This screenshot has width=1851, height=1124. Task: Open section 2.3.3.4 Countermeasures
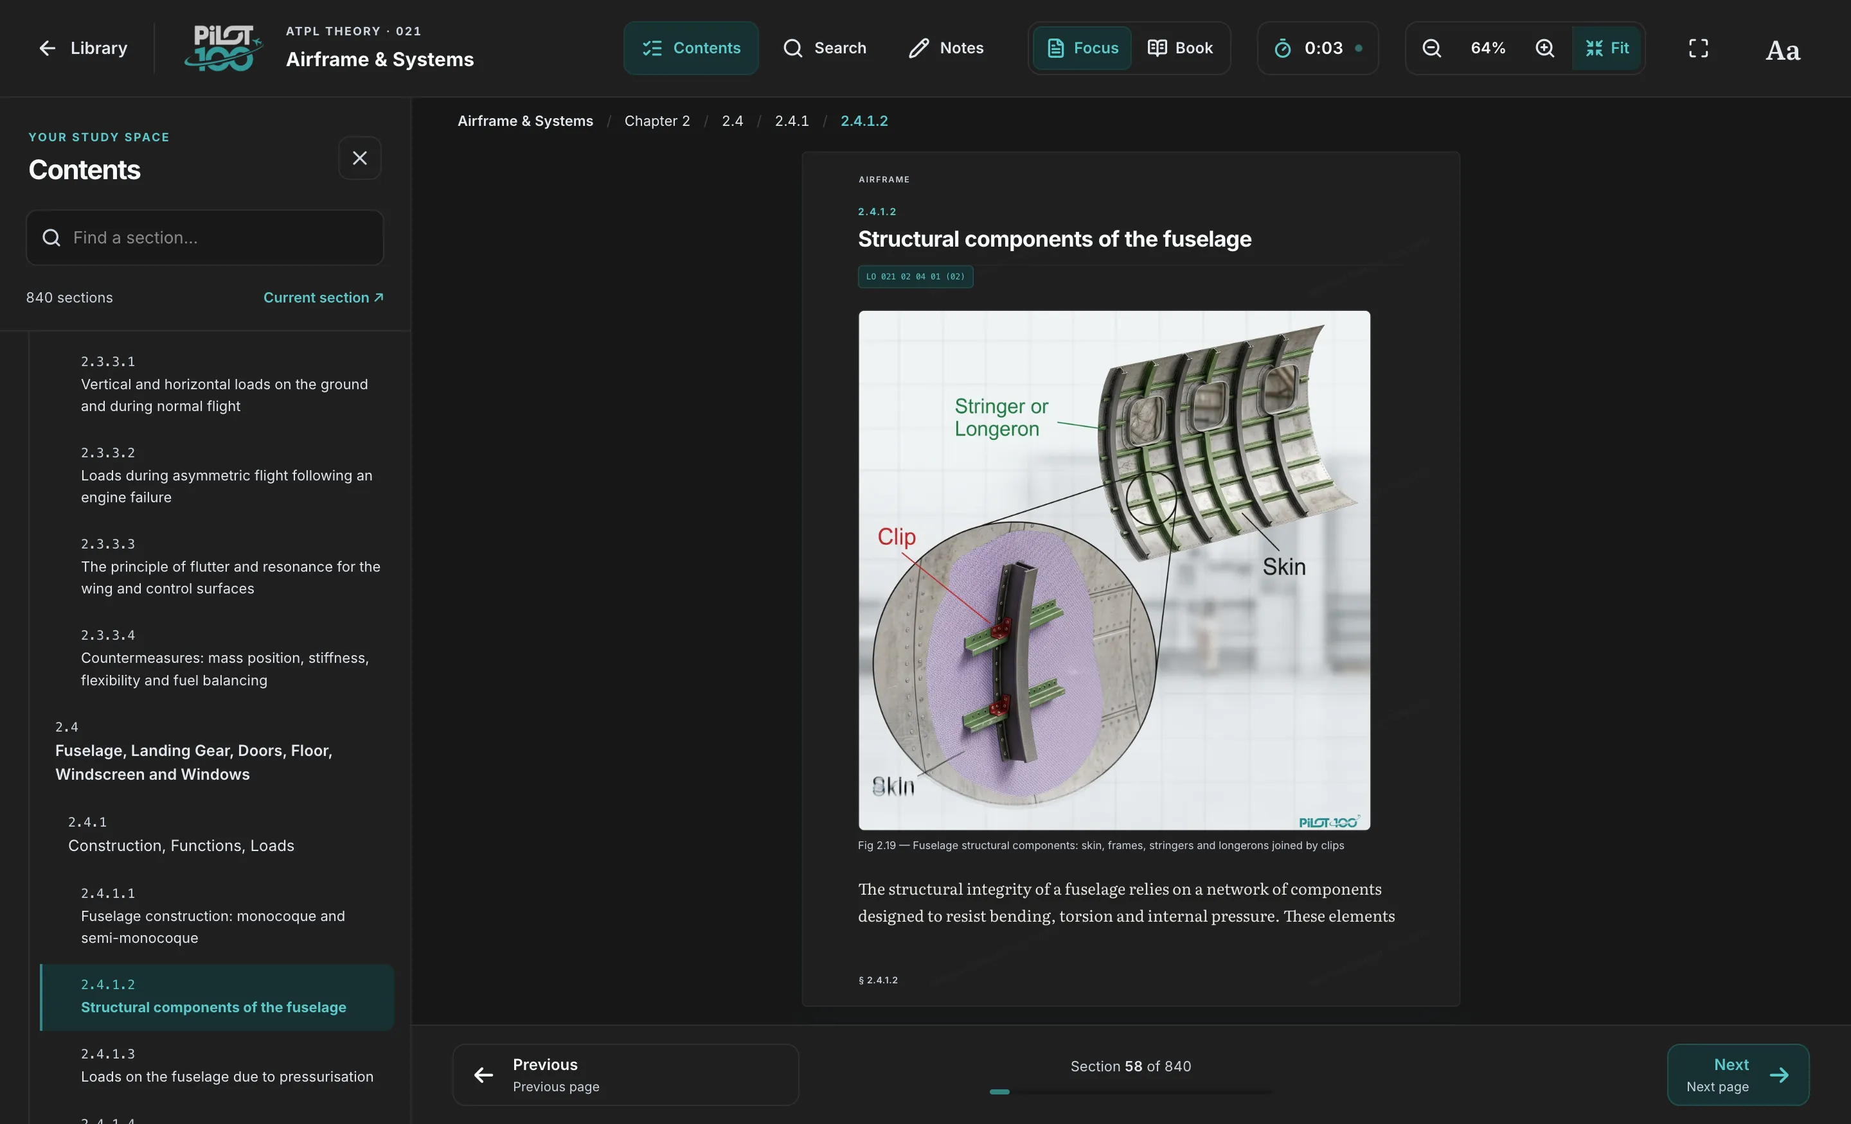[218, 658]
